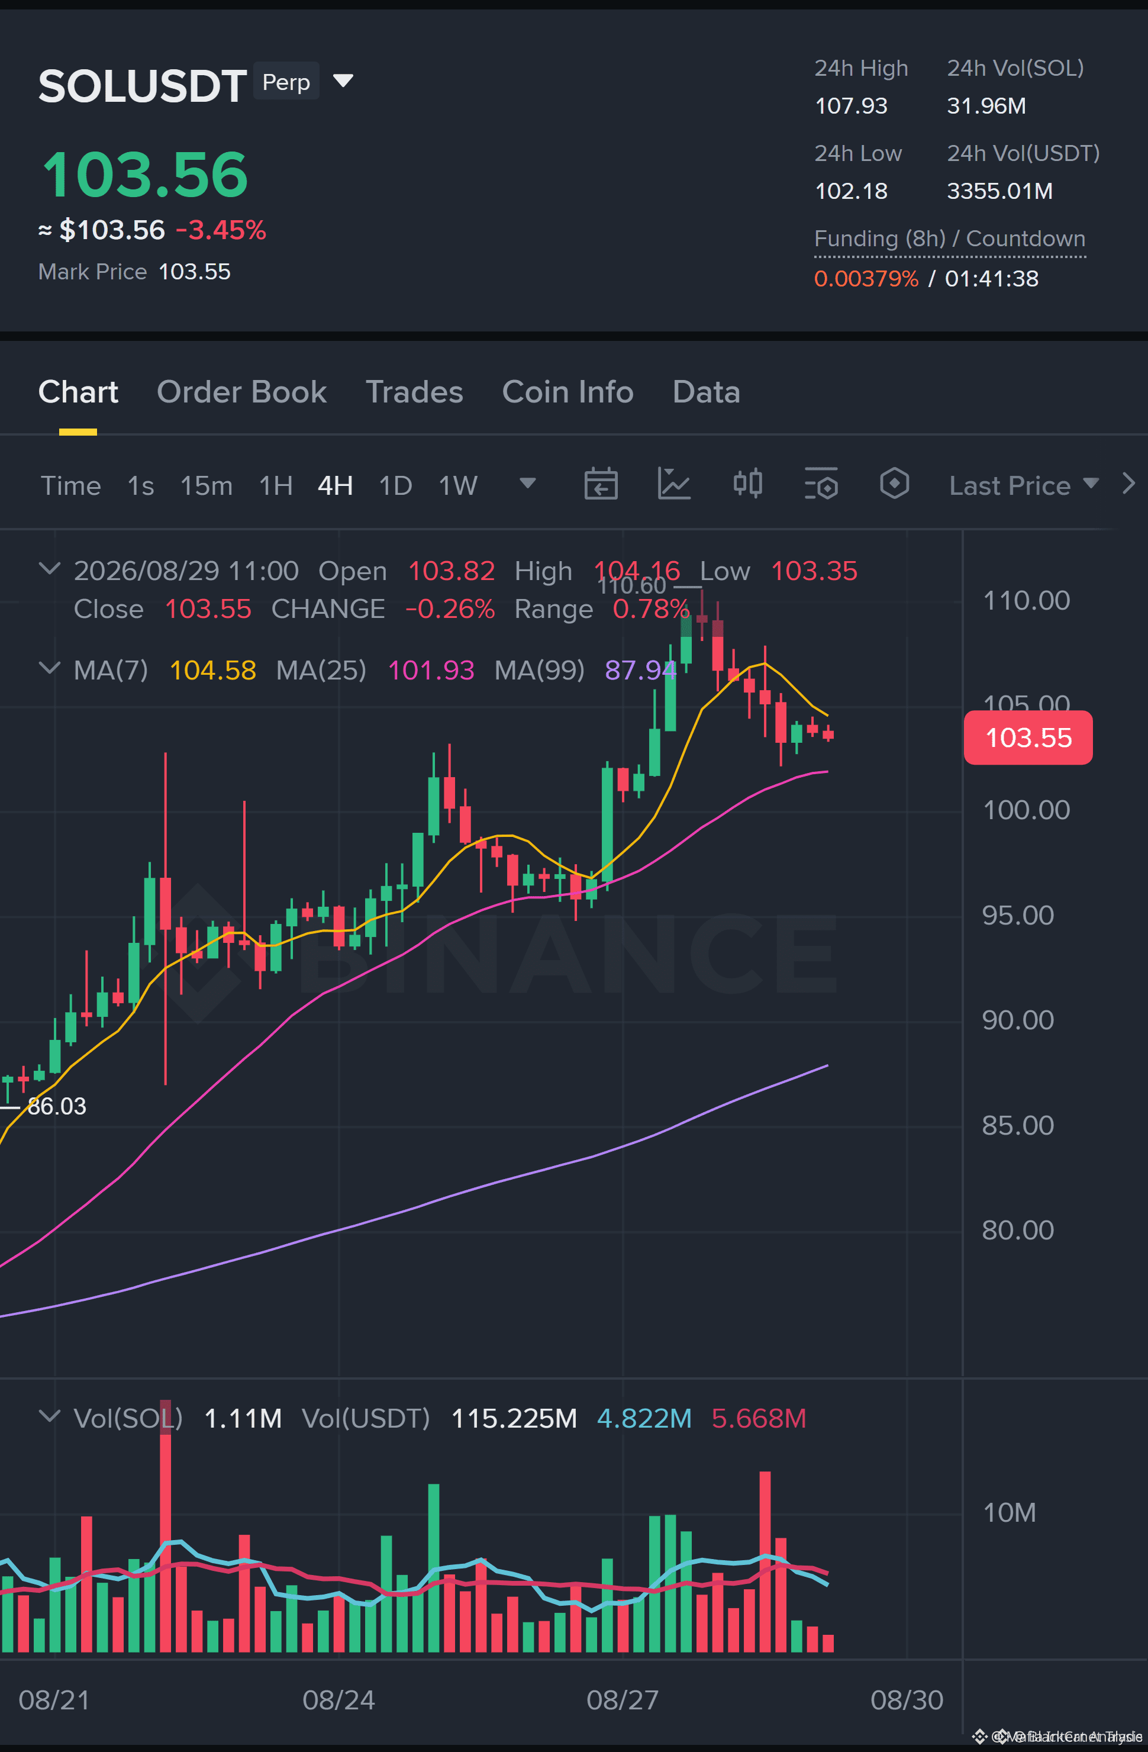Image resolution: width=1148 pixels, height=1752 pixels.
Task: Open the technical indicators chart icon
Action: click(674, 484)
